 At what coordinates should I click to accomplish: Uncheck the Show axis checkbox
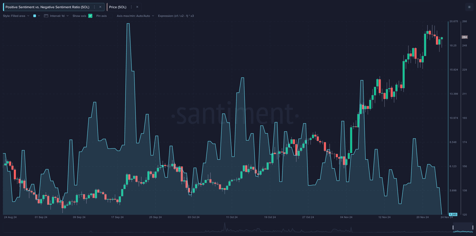pyautogui.click(x=90, y=16)
